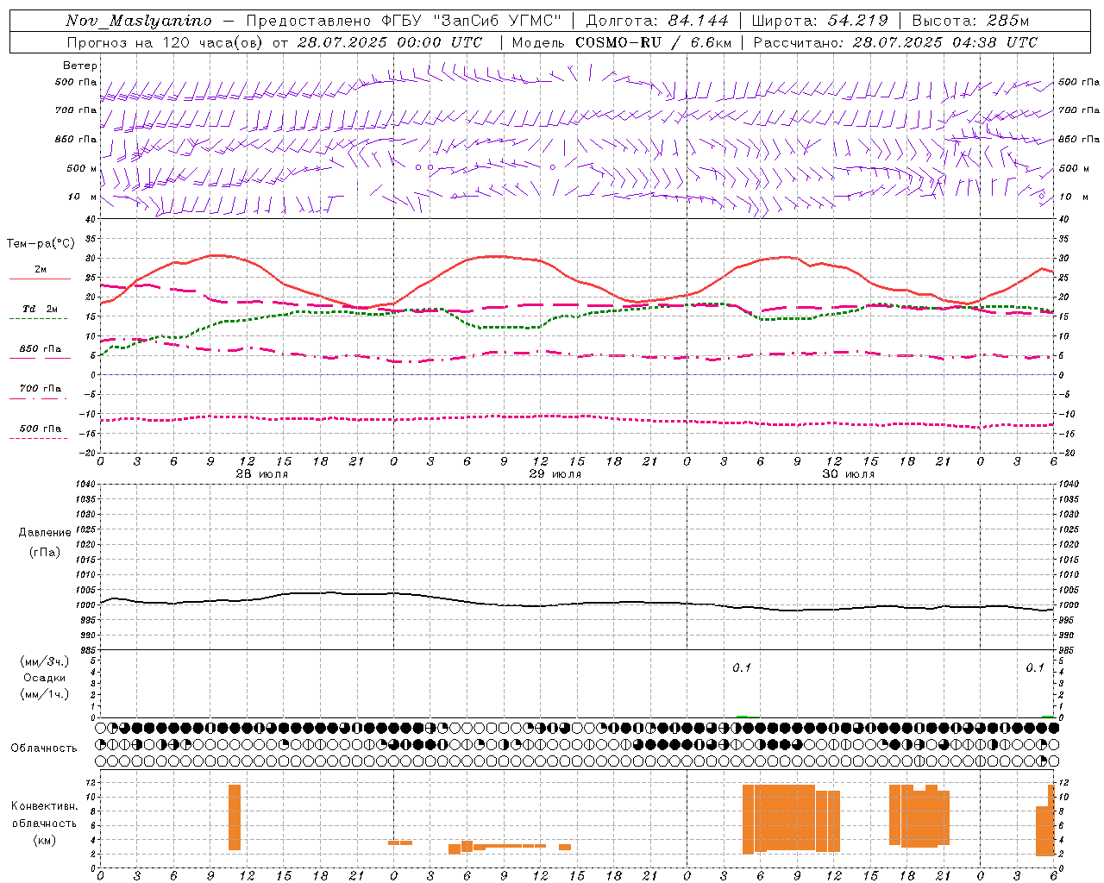
Task: Click the 850 гПа label on wind panel's left axis
Action: (76, 139)
